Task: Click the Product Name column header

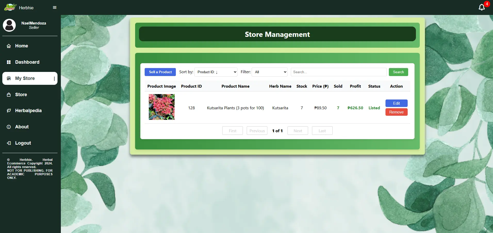Action: point(235,86)
